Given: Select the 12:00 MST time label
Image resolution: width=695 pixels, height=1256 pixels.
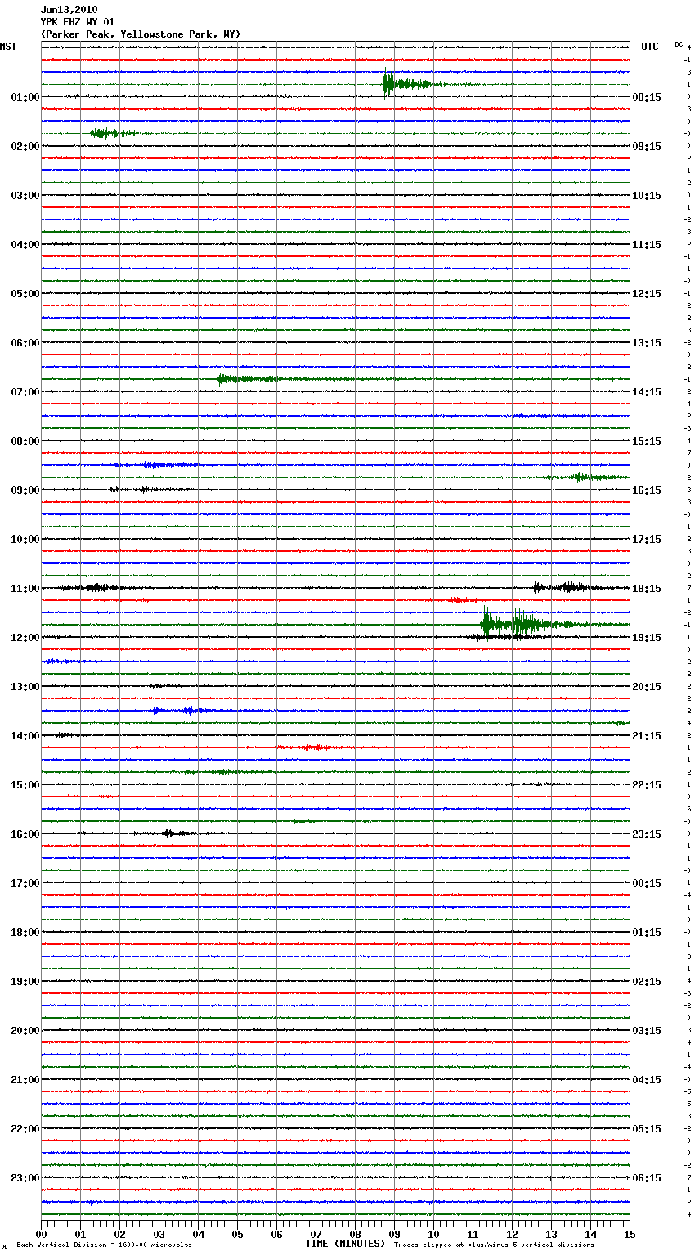Looking at the screenshot, I should click(25, 638).
